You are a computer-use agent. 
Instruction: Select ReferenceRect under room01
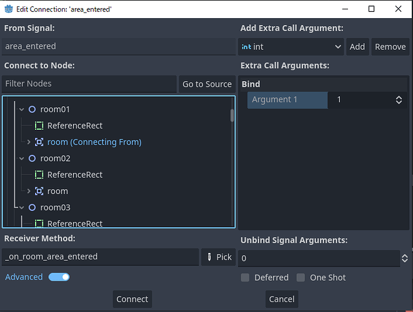click(x=119, y=126)
